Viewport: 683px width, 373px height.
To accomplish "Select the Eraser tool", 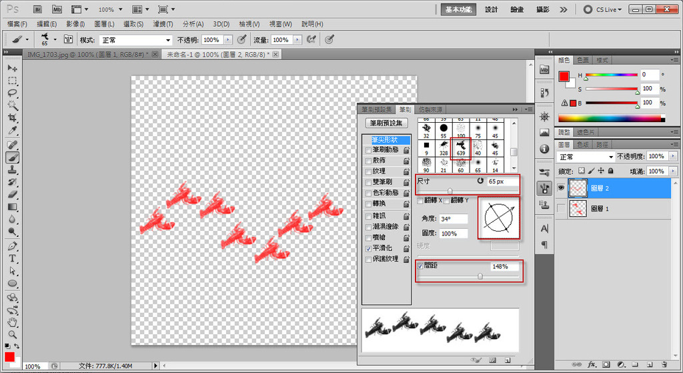I will click(12, 194).
